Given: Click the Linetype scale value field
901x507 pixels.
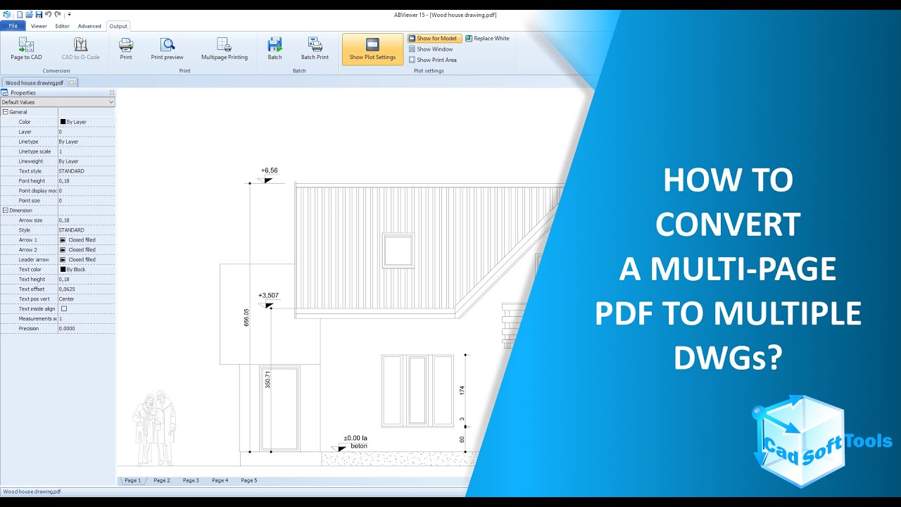Looking at the screenshot, I should tap(86, 151).
